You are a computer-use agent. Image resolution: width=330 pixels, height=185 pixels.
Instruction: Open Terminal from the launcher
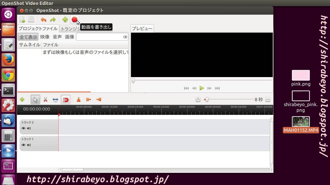coord(8,90)
